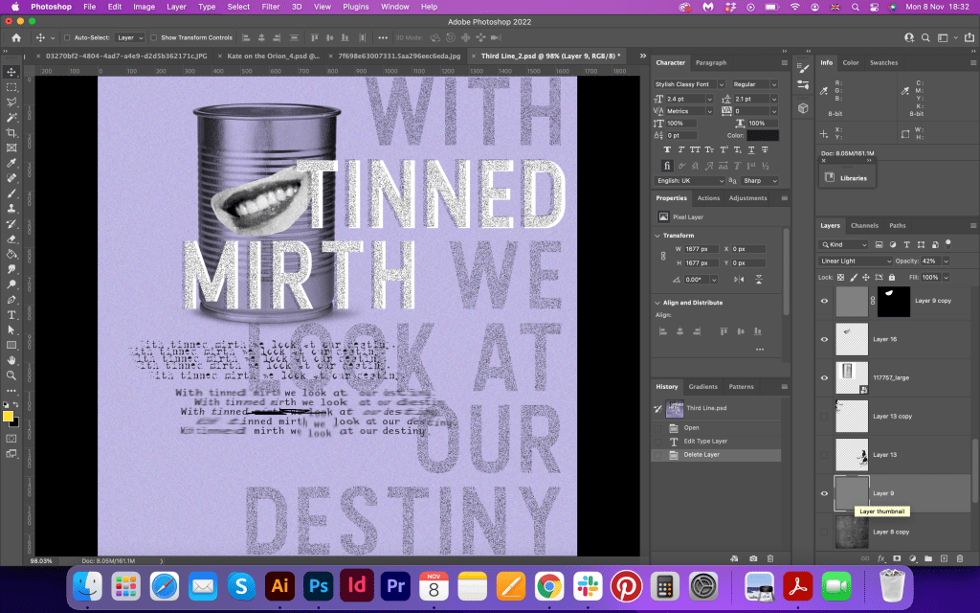
Task: Select the Horizontal Type tool
Action: click(11, 314)
